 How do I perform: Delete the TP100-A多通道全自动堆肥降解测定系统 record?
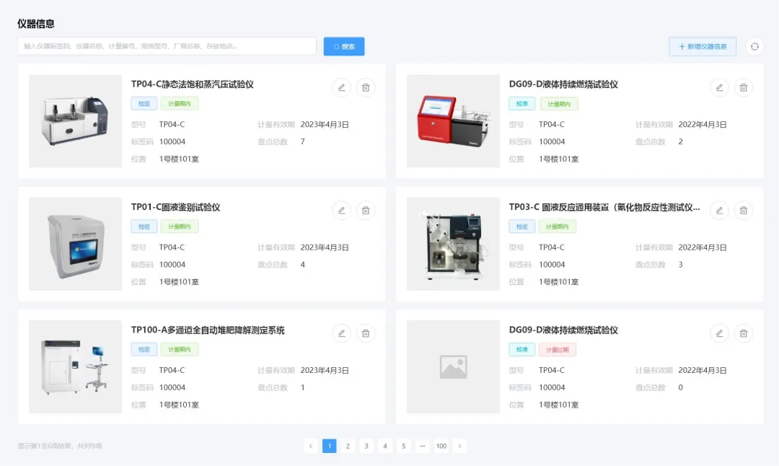pyautogui.click(x=366, y=333)
